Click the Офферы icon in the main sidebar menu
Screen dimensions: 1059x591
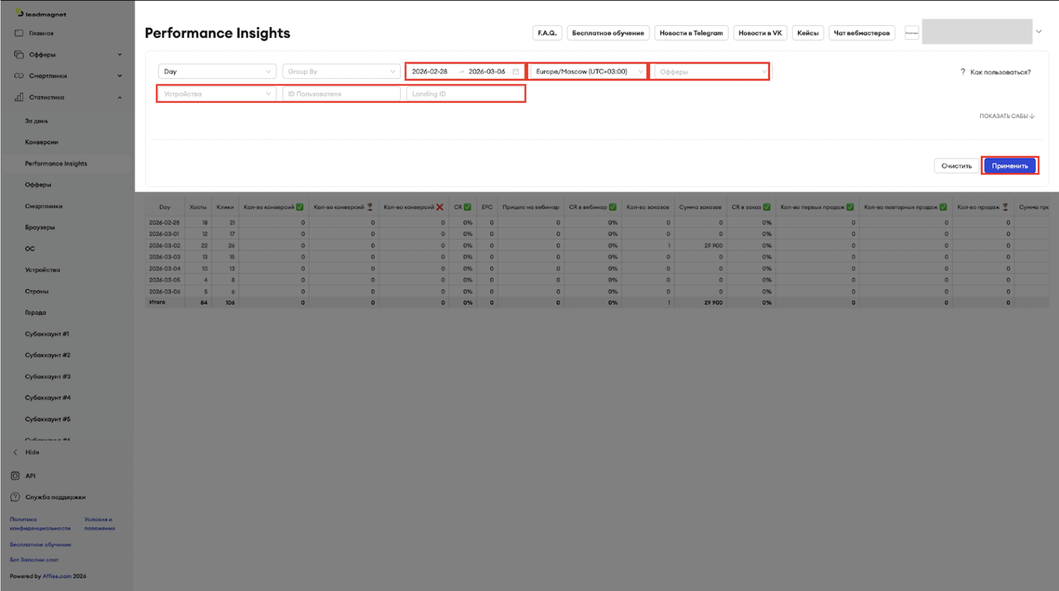click(x=19, y=54)
